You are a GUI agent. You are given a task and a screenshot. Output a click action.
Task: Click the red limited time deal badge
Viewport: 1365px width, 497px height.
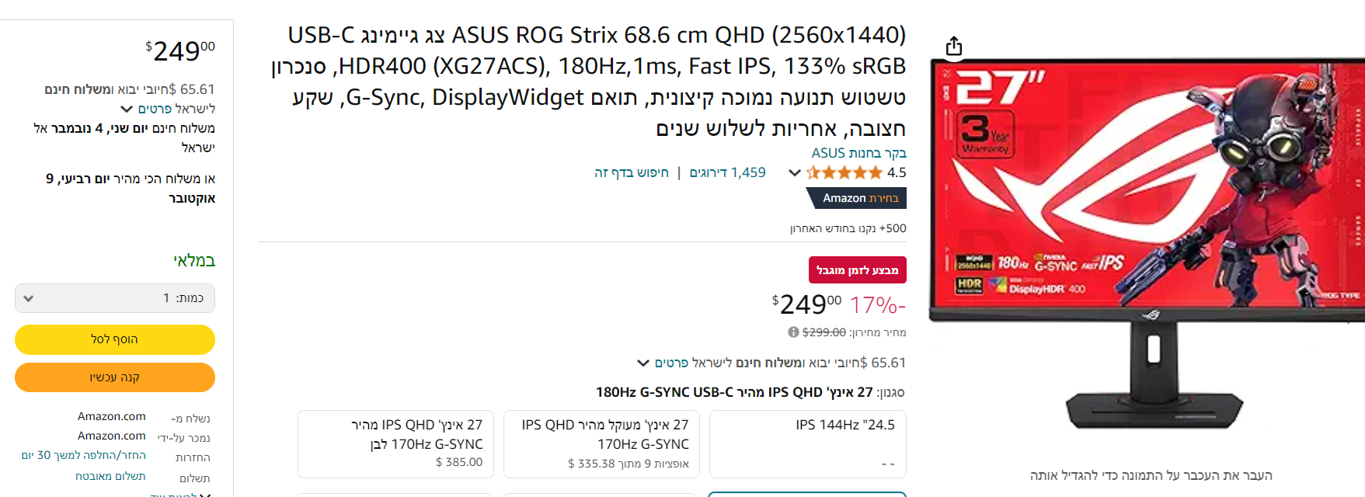click(x=857, y=270)
